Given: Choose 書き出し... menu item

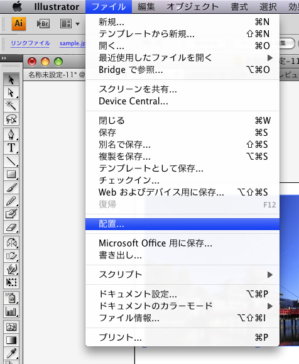Looking at the screenshot, I should click(x=182, y=255).
